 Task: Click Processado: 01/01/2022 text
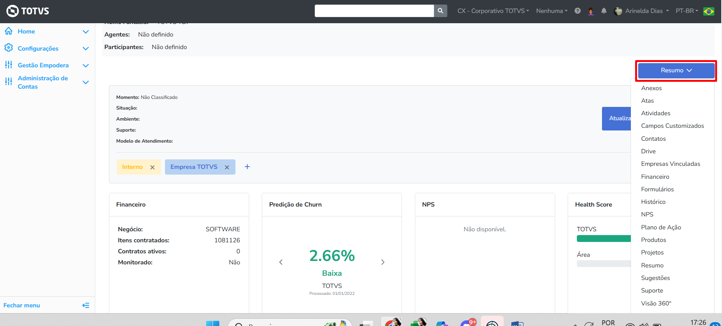[x=332, y=293]
